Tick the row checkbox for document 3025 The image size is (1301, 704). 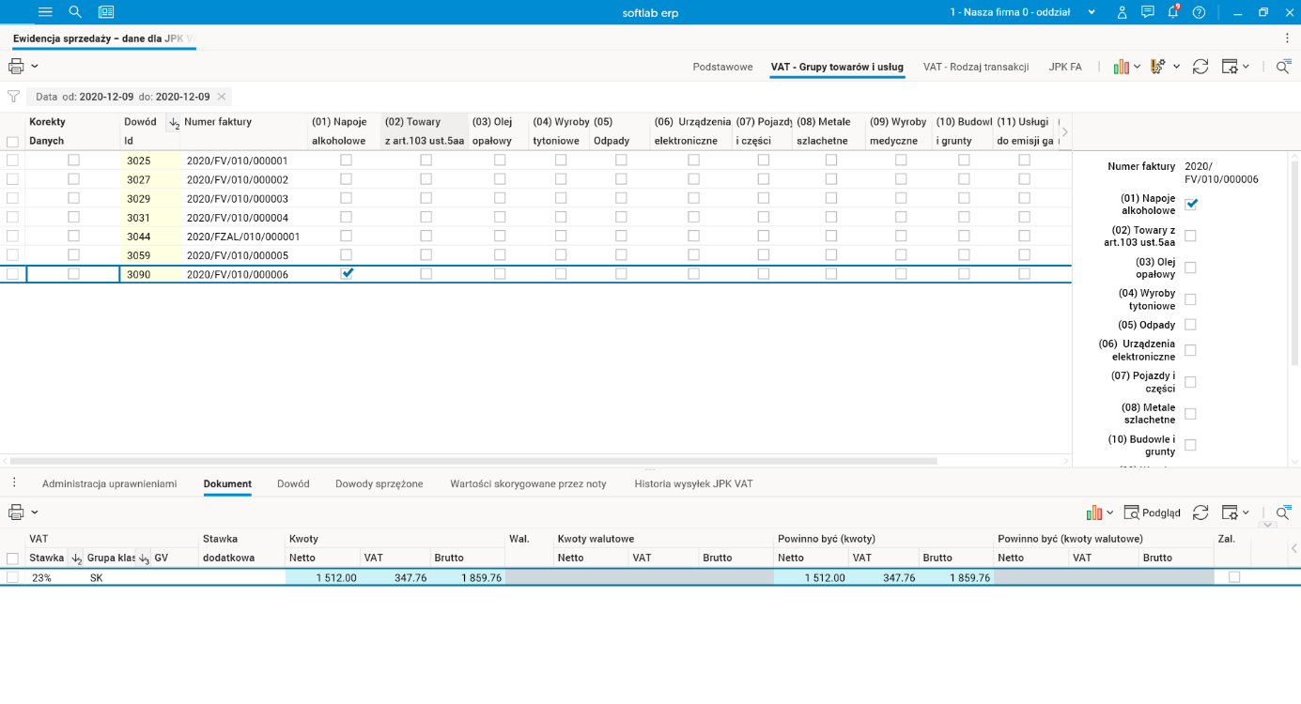pos(12,161)
